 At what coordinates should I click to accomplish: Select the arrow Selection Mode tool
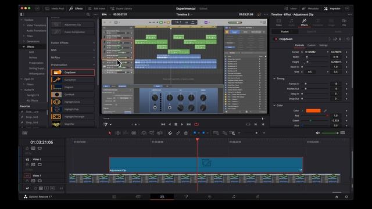click(x=110, y=133)
